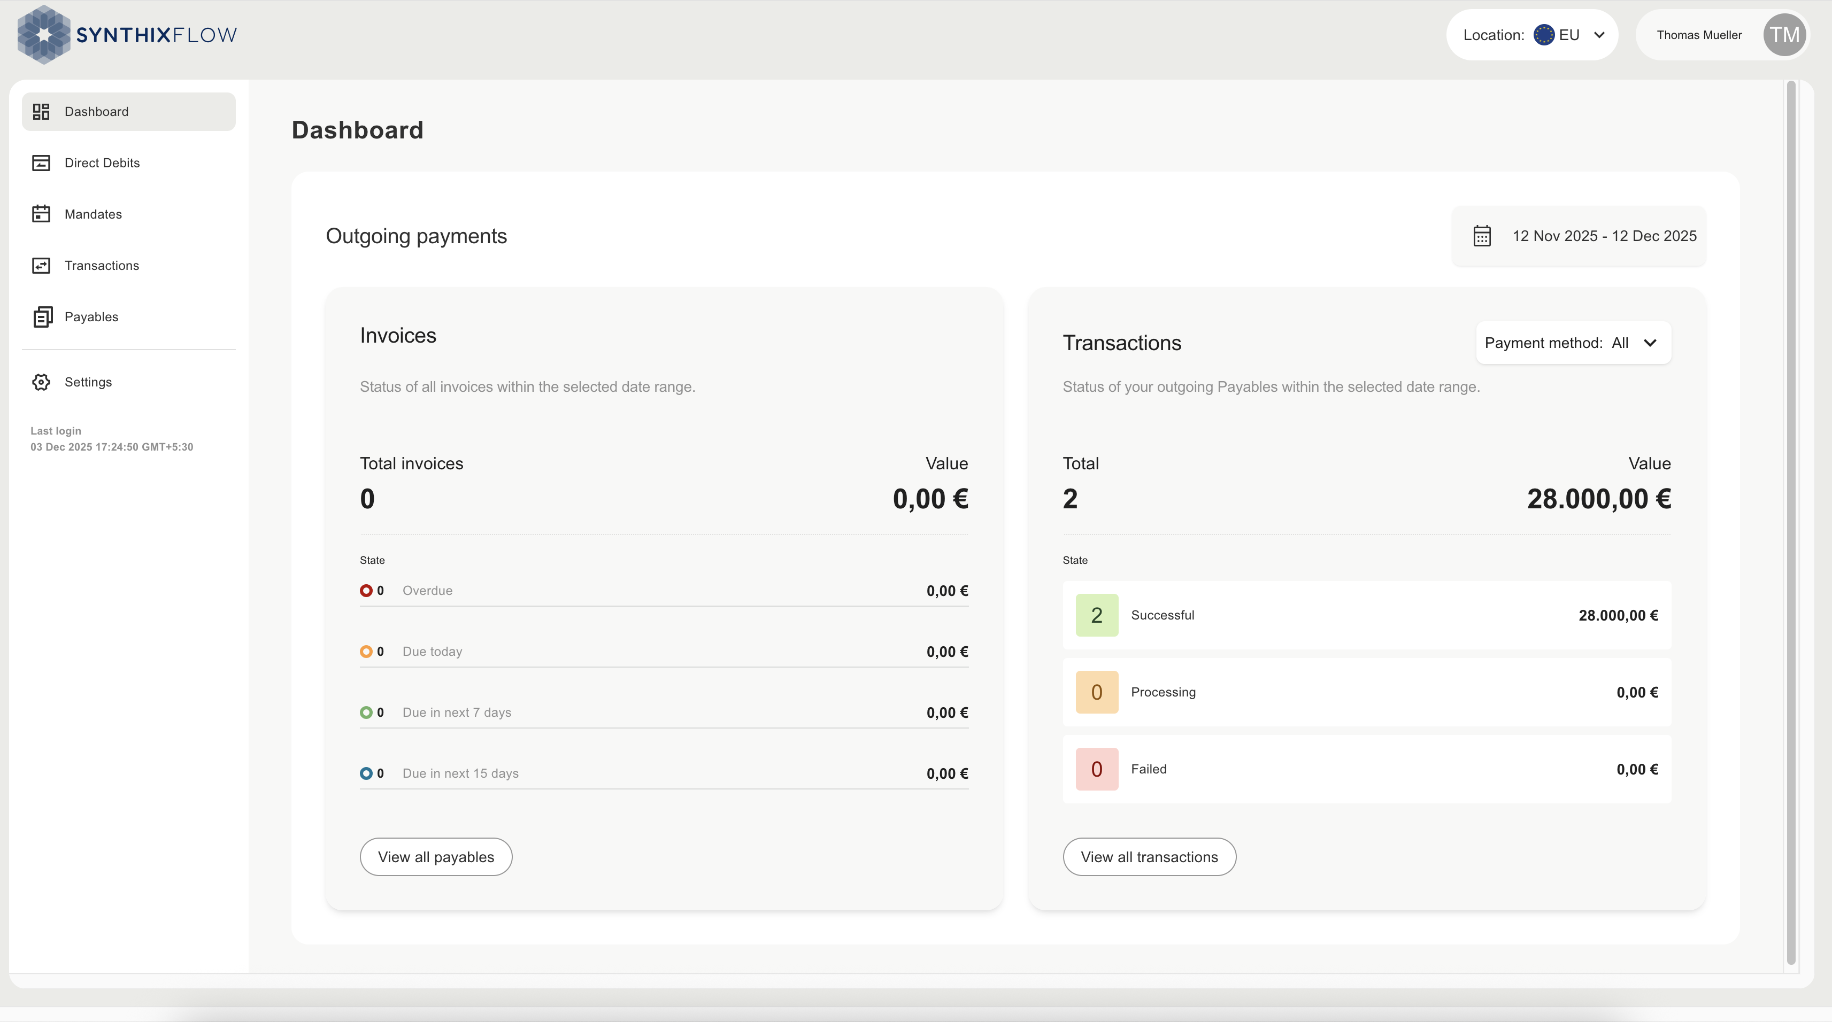This screenshot has width=1832, height=1022.
Task: Open the Thomas Mueller account menu
Action: [x=1722, y=35]
